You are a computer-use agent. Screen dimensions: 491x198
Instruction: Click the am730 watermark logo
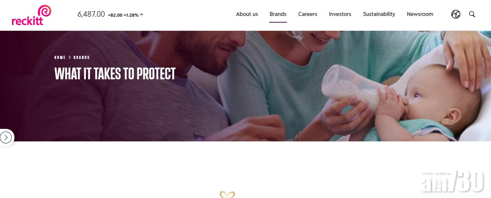pyautogui.click(x=452, y=181)
